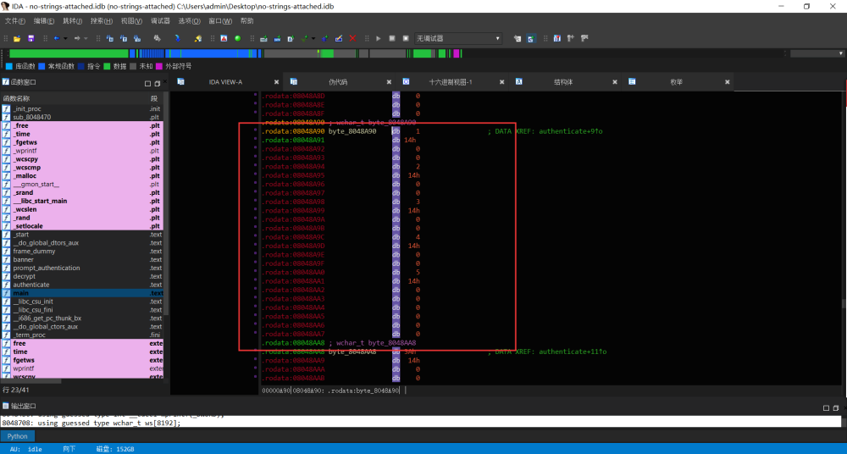Viewport: 847px width, 454px height.
Task: Close the 枚举 tab
Action: click(727, 82)
